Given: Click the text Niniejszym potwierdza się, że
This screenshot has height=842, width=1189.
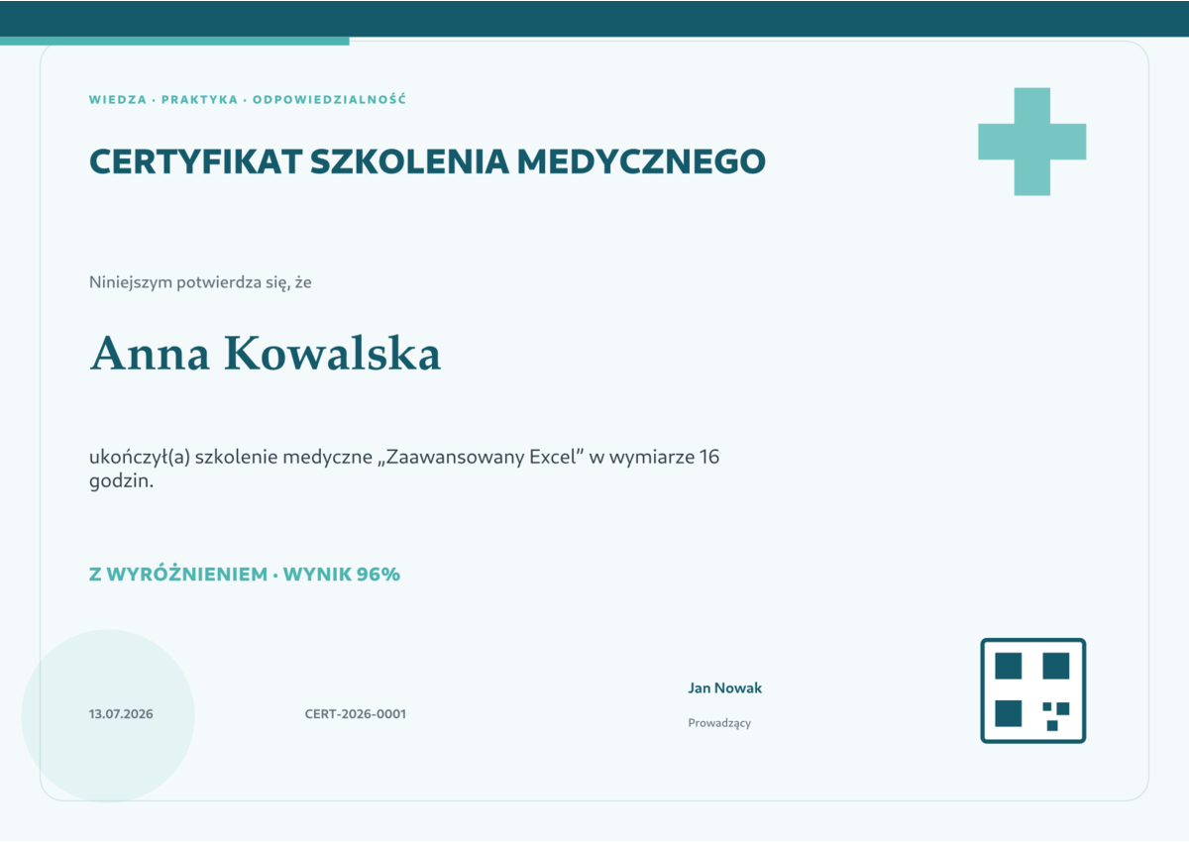Looking at the screenshot, I should 201,282.
